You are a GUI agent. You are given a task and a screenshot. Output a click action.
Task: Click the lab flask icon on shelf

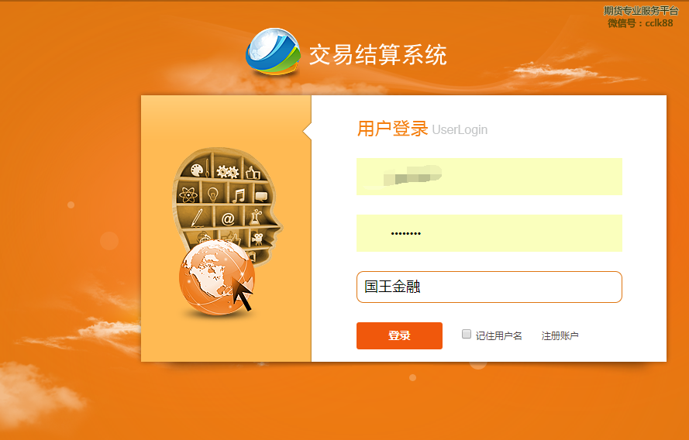[x=255, y=217]
